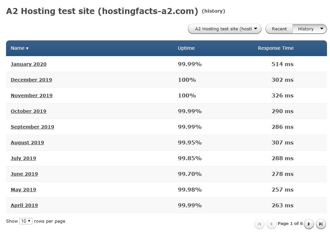Switch to the History tab
Image resolution: width=330 pixels, height=233 pixels.
pos(306,29)
